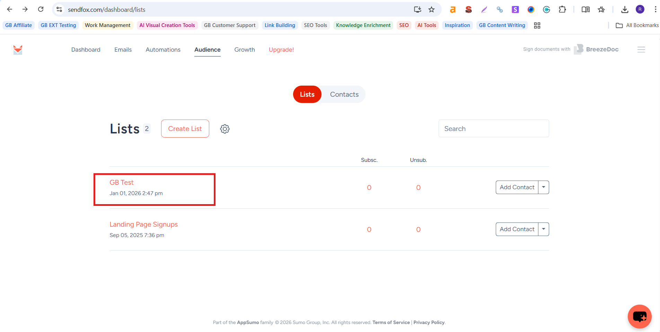Open the hamburger menu in the header
This screenshot has height=332, width=660.
[641, 50]
